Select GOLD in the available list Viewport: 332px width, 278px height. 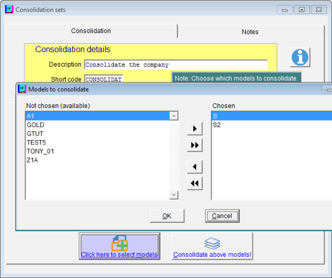(x=98, y=125)
